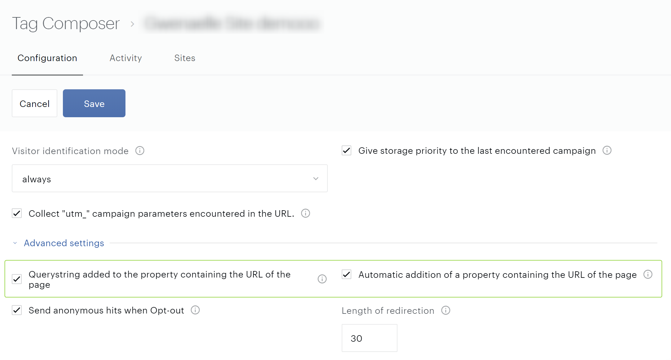Click info icon next to Length of redirection
Image resolution: width=671 pixels, height=360 pixels.
coord(445,310)
